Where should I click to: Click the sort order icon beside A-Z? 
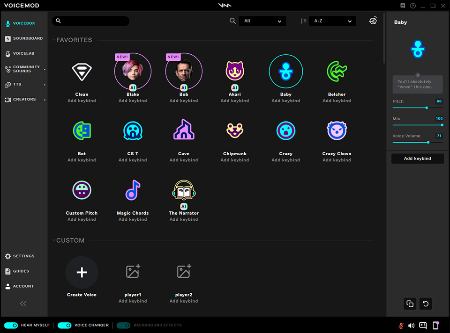(x=303, y=21)
